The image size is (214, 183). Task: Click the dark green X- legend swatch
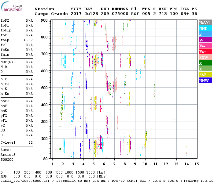coord(205,63)
